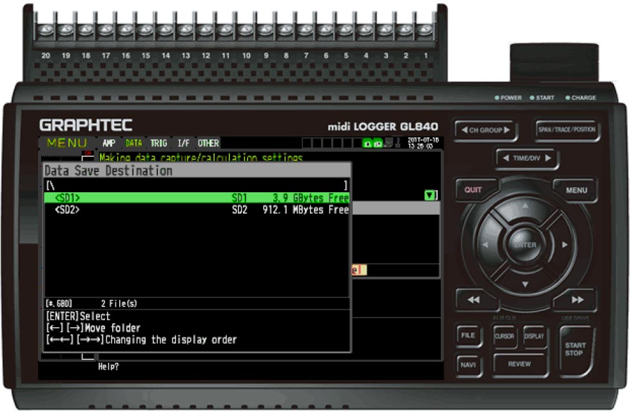Open the DATA menu tab
This screenshot has height=411, width=631.
(x=133, y=143)
